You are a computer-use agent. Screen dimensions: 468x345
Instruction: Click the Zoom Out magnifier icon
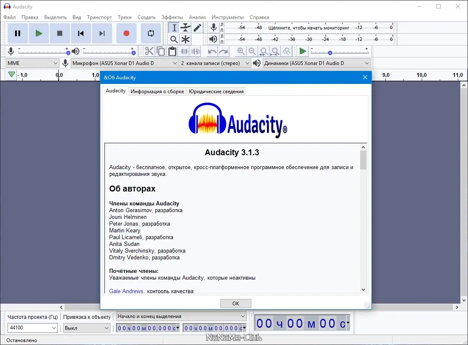point(252,51)
